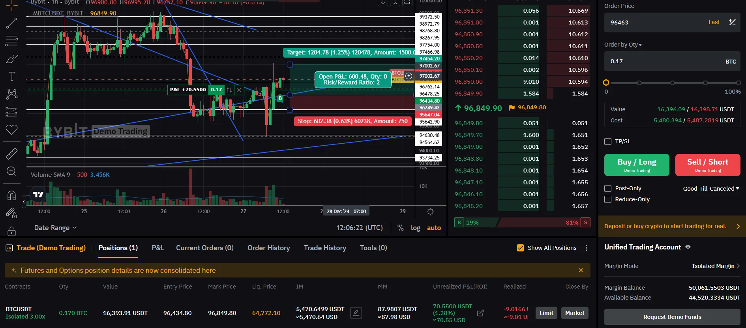Select the Positions (1) tab
The height and width of the screenshot is (328, 746).
(x=118, y=248)
